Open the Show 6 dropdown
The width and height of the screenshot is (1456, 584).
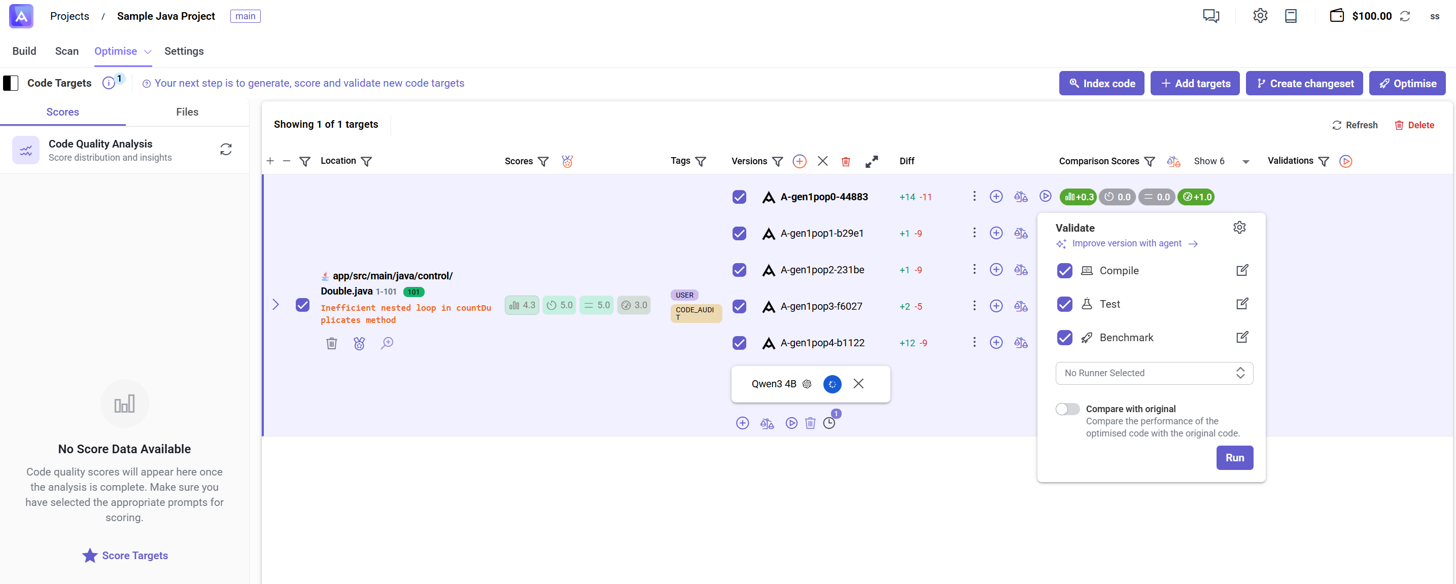pos(1224,161)
